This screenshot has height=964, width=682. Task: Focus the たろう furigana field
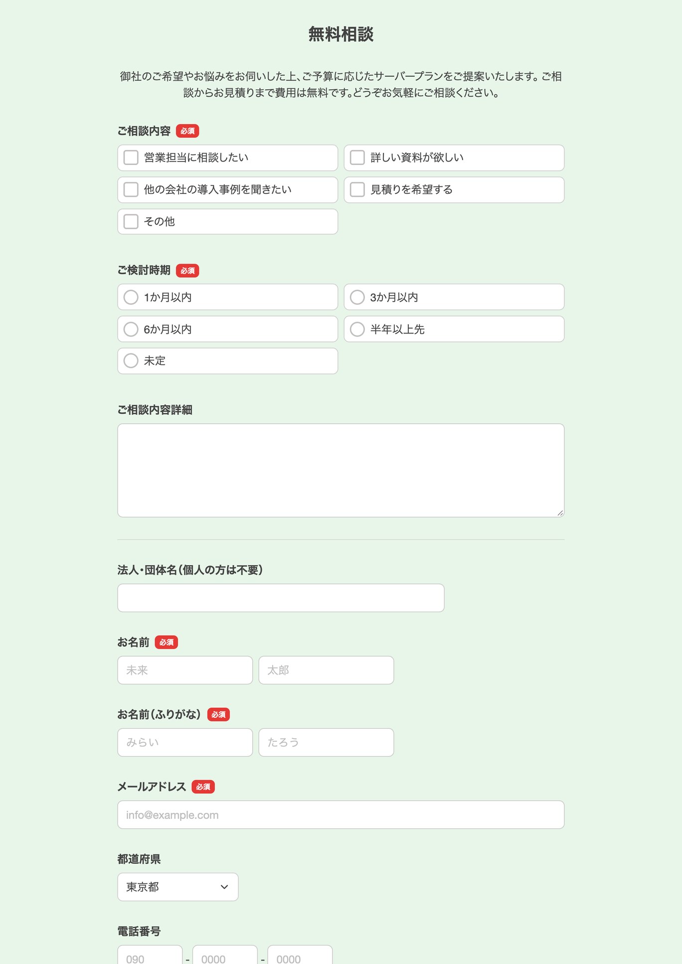(x=326, y=742)
